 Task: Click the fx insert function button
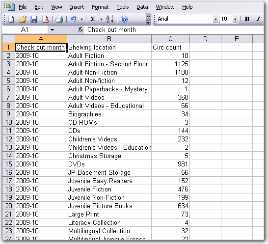(80, 30)
